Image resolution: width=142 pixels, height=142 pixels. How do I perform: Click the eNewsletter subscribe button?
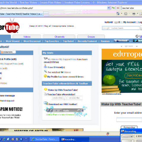(57, 98)
